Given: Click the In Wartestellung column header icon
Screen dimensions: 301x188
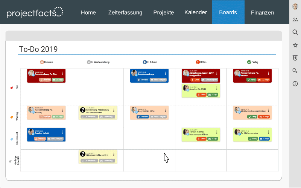Looking at the screenshot, I should coord(89,62).
